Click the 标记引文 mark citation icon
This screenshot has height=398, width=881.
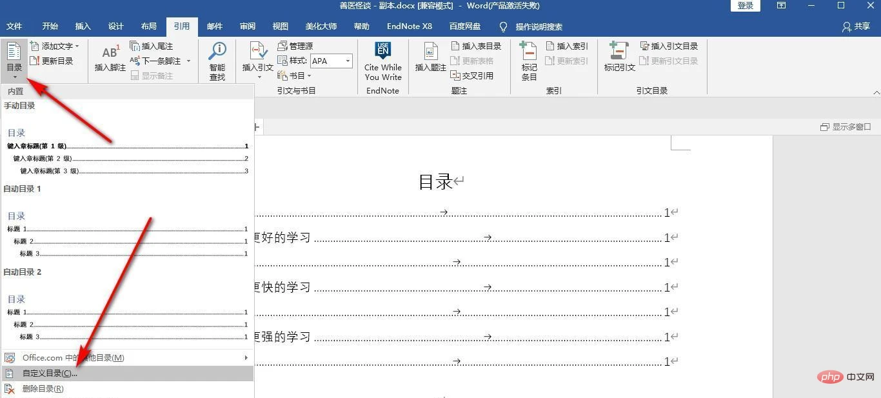(x=619, y=58)
